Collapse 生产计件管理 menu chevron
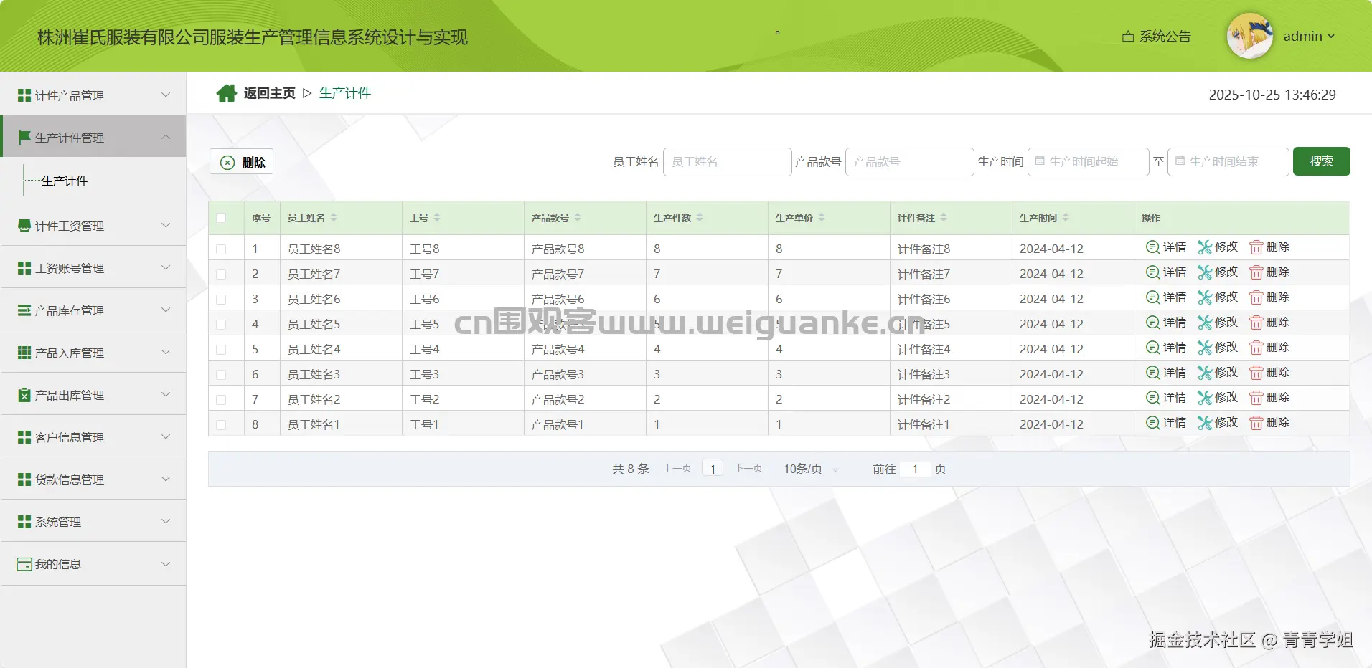This screenshot has width=1372, height=668. click(x=166, y=136)
